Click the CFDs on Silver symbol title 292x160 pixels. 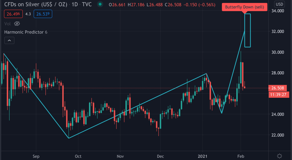[36, 4]
